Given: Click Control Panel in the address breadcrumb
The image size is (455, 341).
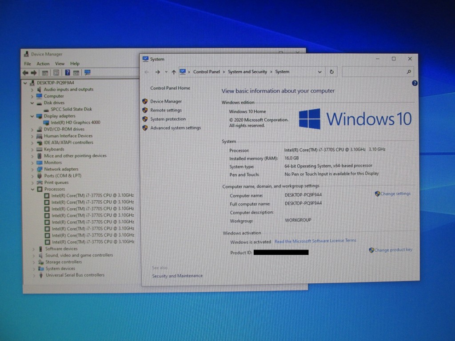Looking at the screenshot, I should 206,71.
